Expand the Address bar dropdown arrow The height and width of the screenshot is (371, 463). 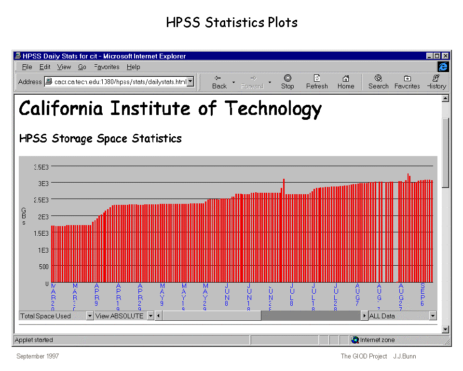click(x=191, y=82)
